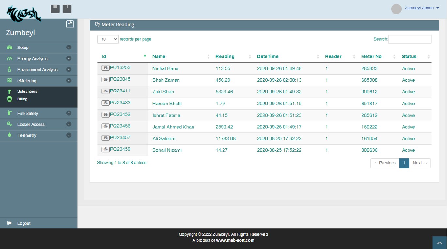Open the Subscribers submenu item
Image resolution: width=447 pixels, height=249 pixels.
click(x=27, y=91)
